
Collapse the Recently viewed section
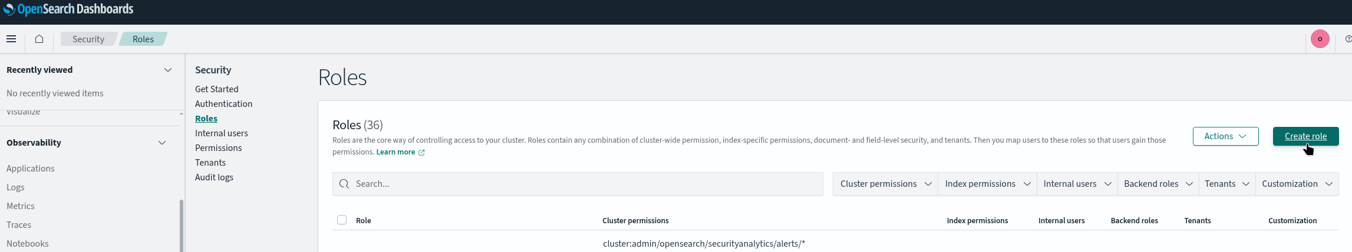[168, 70]
